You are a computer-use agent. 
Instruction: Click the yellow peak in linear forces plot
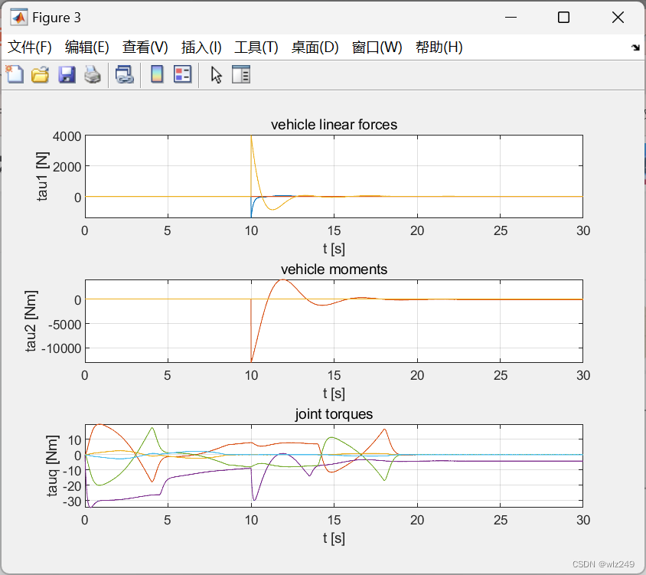coord(252,137)
